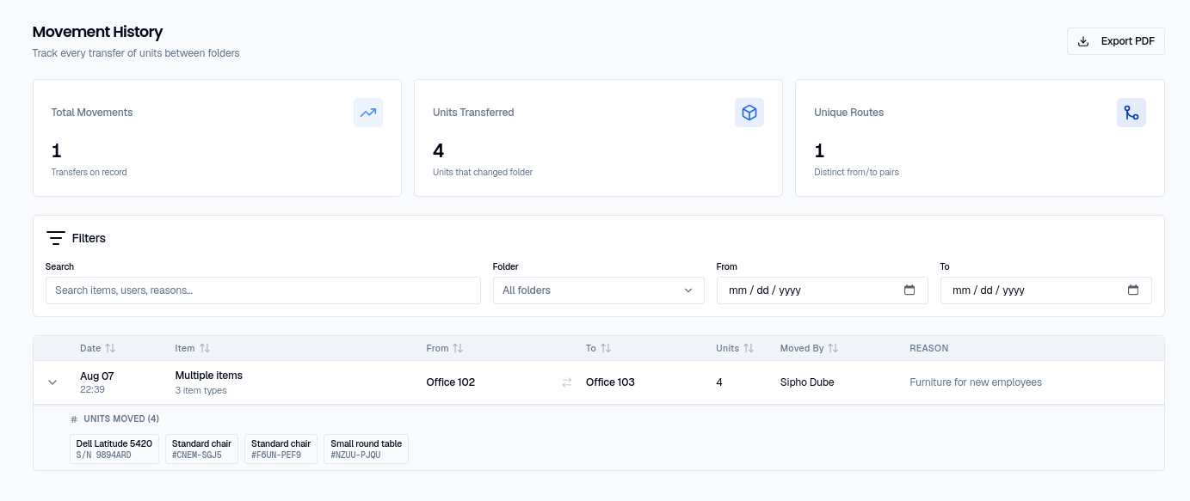
Task: Collapse the Aug 07 movement row
Action: pos(52,382)
